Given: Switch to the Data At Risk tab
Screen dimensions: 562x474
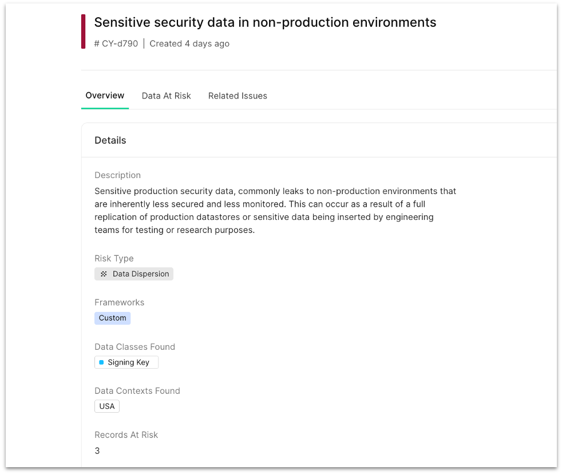Looking at the screenshot, I should pyautogui.click(x=166, y=96).
